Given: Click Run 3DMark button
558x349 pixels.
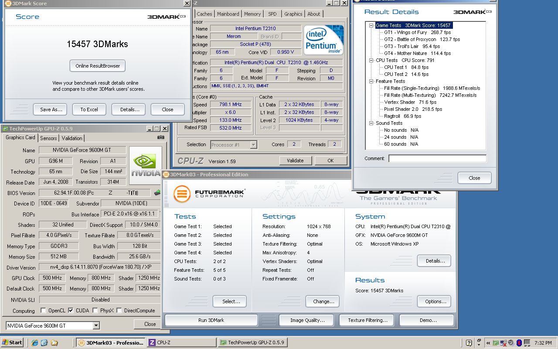Looking at the screenshot, I should 211,320.
